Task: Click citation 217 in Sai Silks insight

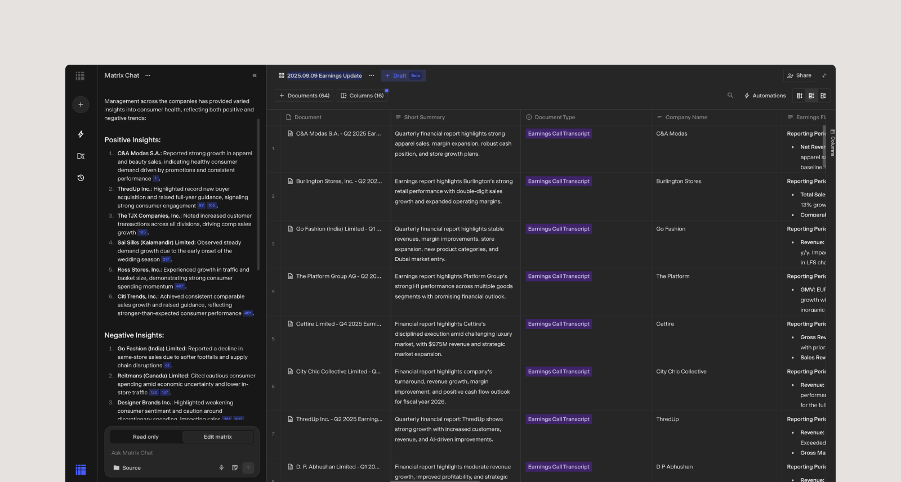Action: tap(166, 260)
